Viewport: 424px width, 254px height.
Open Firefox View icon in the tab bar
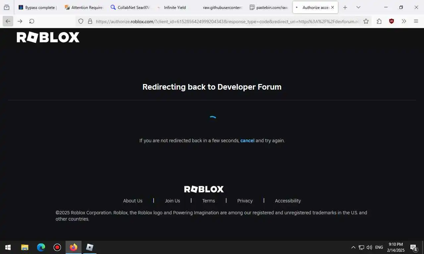click(7, 7)
